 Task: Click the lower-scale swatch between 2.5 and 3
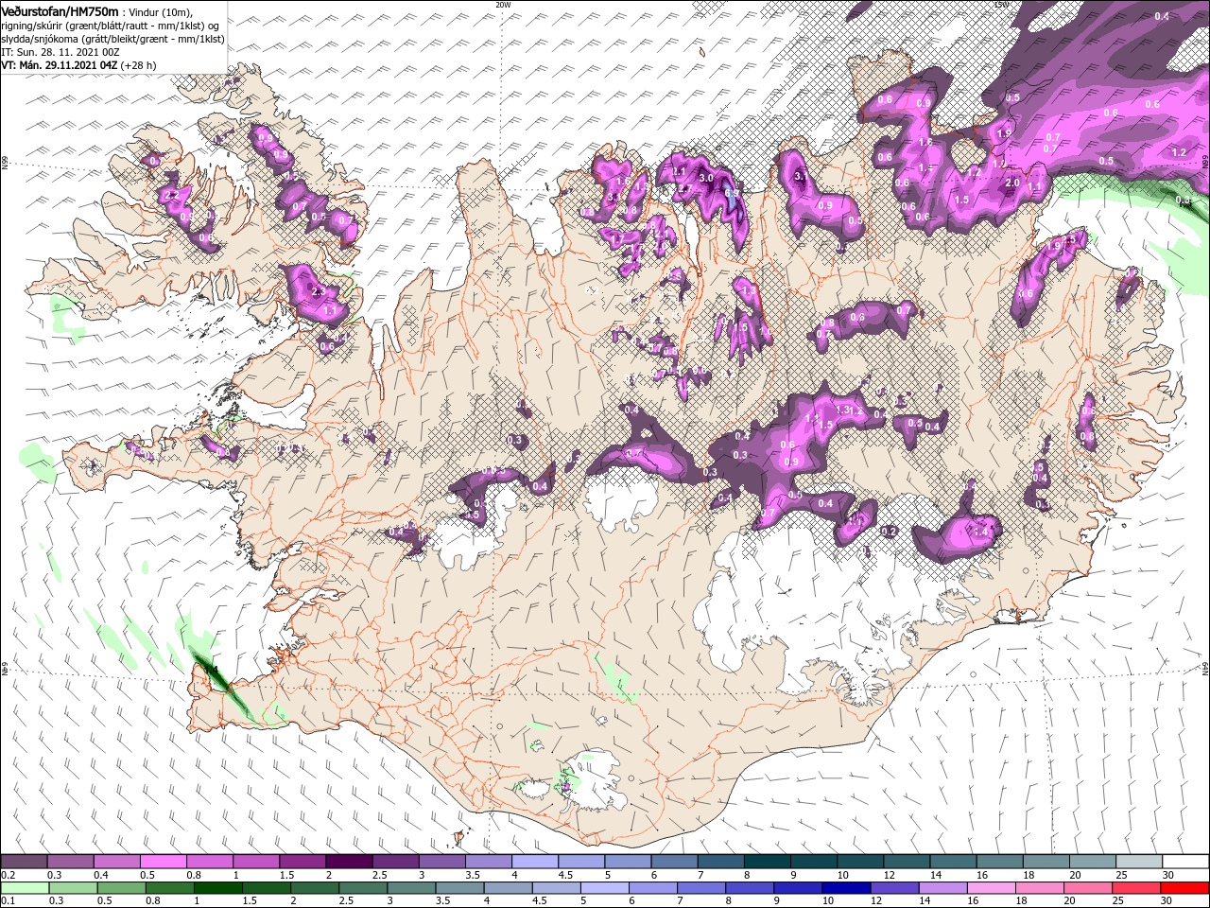(x=363, y=888)
